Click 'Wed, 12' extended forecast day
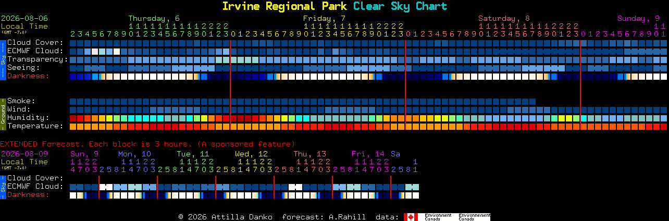The width and height of the screenshot is (669, 221). [251, 154]
